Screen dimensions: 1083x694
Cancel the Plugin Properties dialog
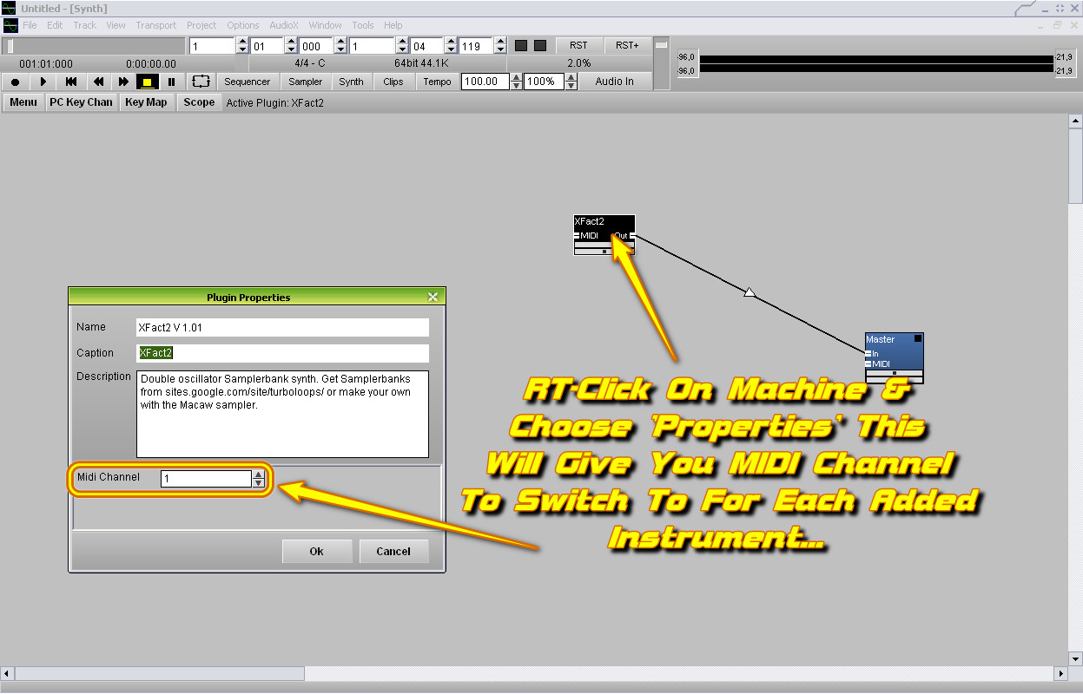[x=393, y=551]
